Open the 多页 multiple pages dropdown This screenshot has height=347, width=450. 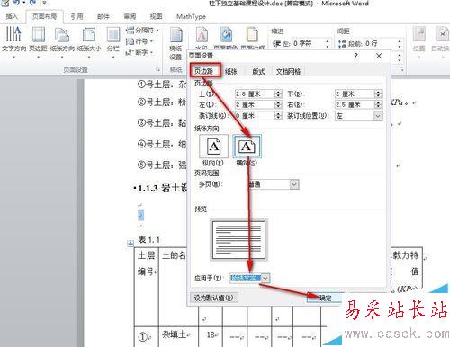coord(294,184)
